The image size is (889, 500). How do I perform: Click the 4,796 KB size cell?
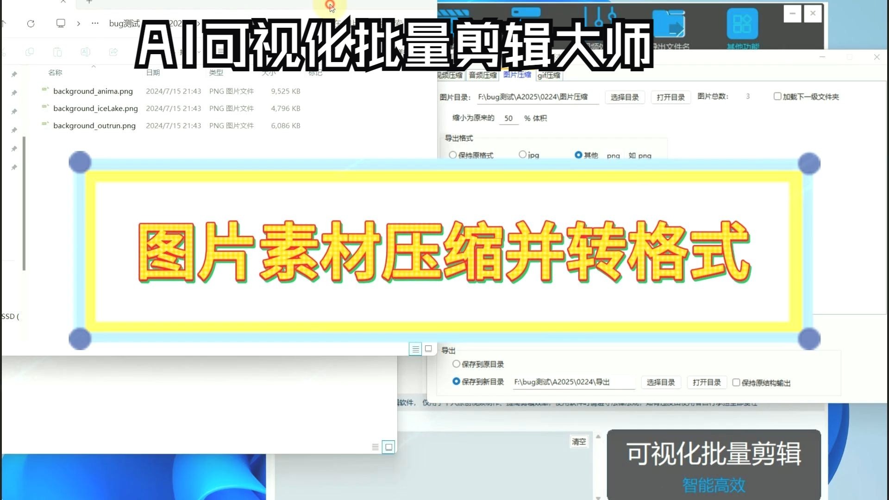click(286, 108)
